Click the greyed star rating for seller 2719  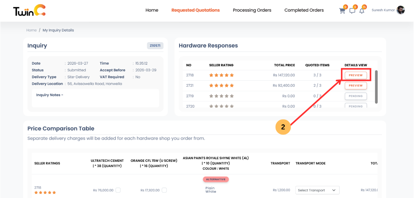pos(221,96)
